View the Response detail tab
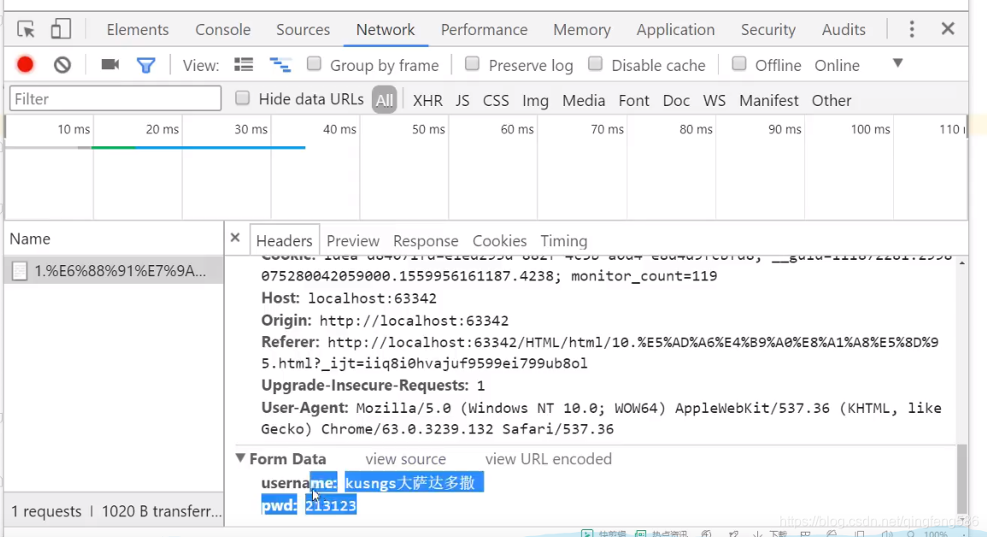The width and height of the screenshot is (987, 537). coord(426,240)
